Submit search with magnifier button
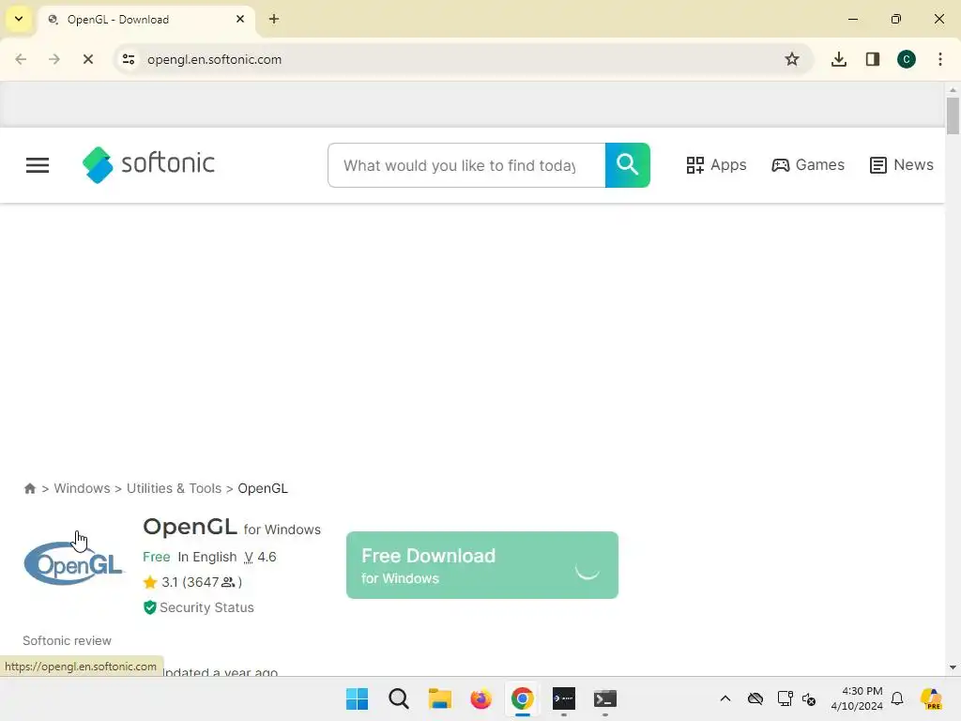961x721 pixels. (x=628, y=165)
